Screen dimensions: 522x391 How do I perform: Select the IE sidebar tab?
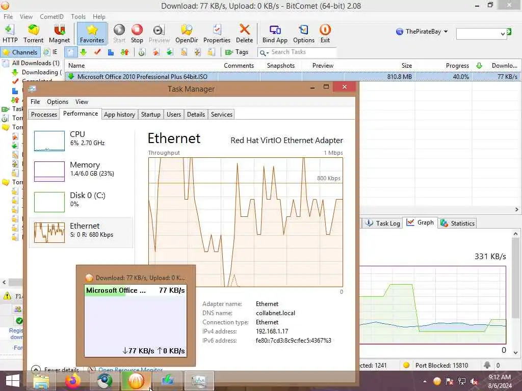click(x=51, y=52)
